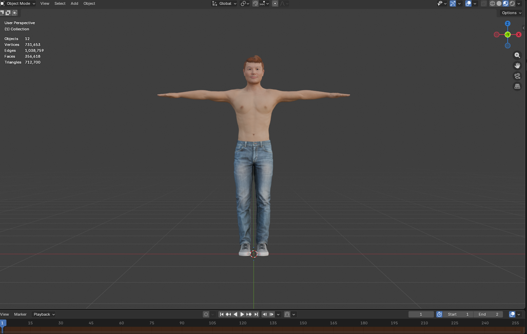Image resolution: width=527 pixels, height=334 pixels.
Task: Open the View menu in viewport header
Action: point(45,4)
